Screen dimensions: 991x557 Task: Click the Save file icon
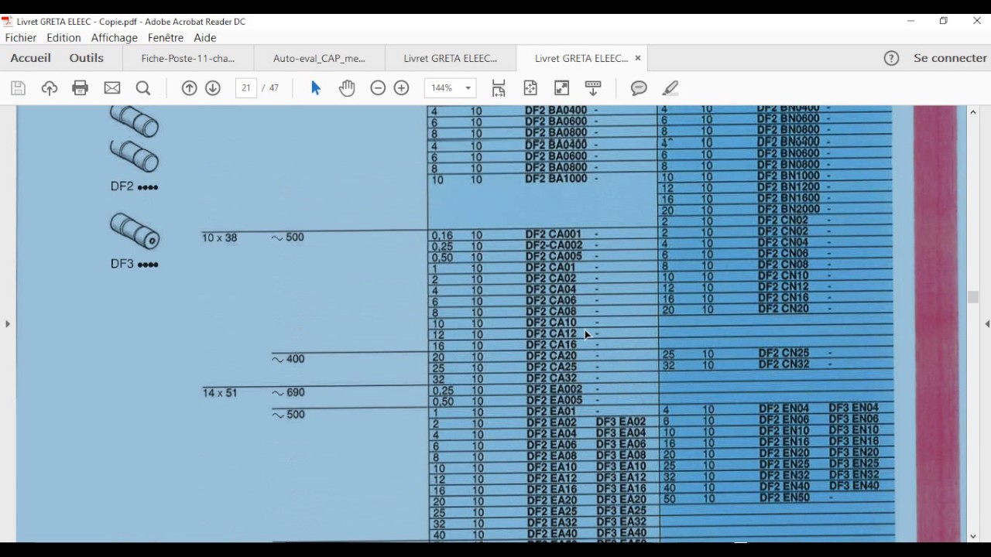[18, 88]
